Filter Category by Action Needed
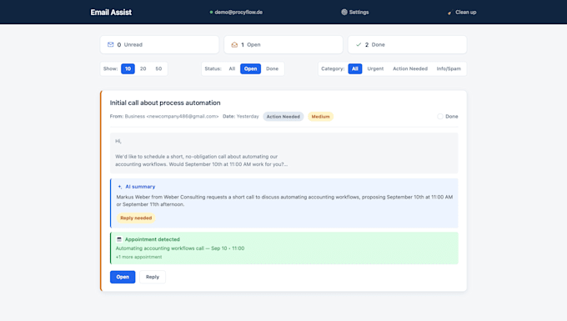 tap(410, 68)
